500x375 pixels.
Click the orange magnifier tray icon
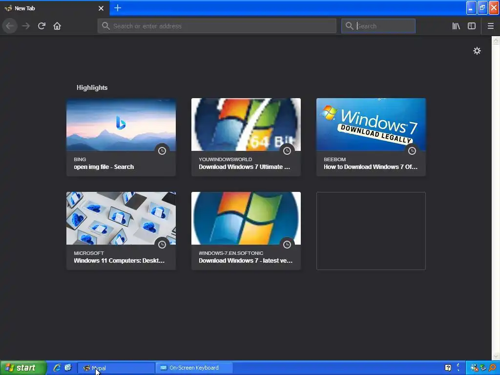pos(493,368)
